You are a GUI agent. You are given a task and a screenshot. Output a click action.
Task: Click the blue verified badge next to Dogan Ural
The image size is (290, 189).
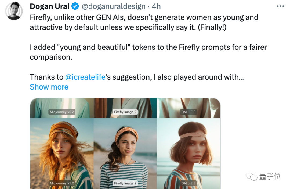coord(75,6)
